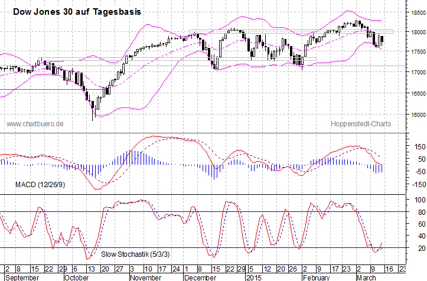The width and height of the screenshot is (427, 281).
Task: Click the October 13 date tick label
Action: click(x=91, y=270)
